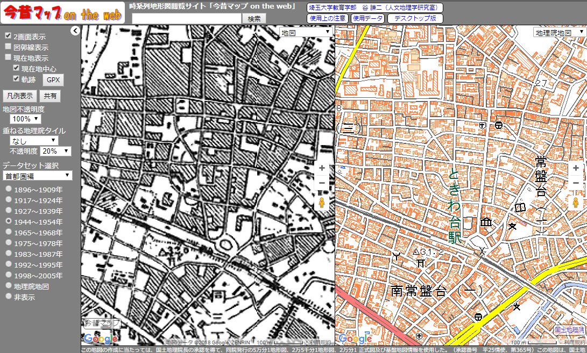Select the 1975～1978年 period

[x=8, y=243]
